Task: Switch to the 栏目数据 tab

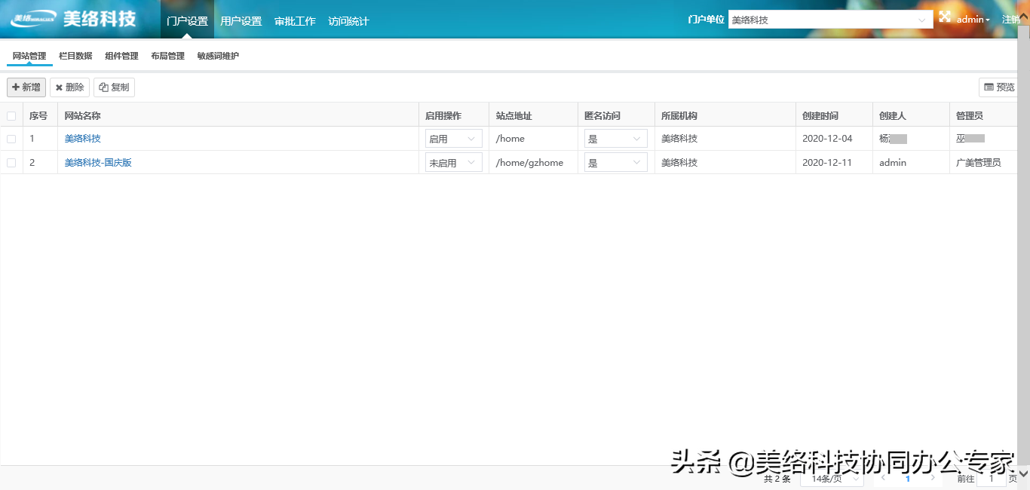Action: pos(75,55)
